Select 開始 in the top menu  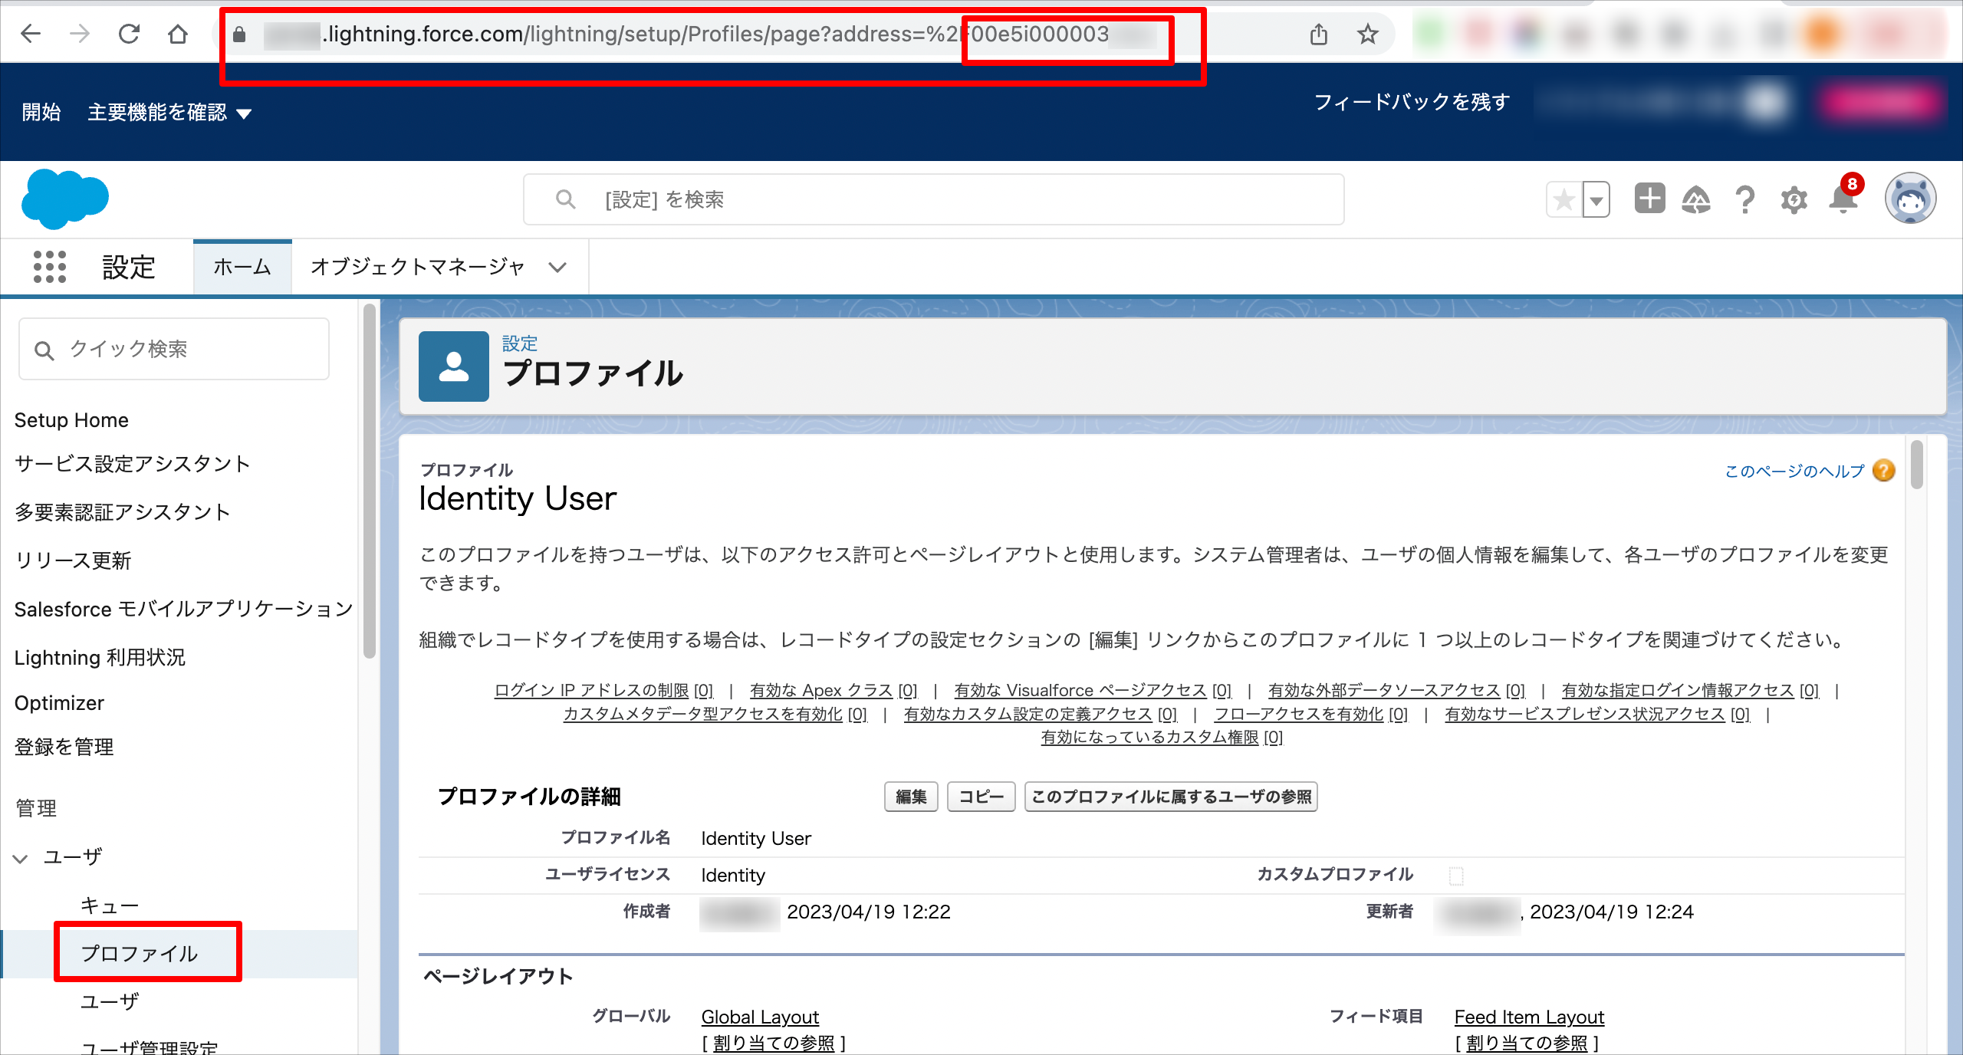41,112
